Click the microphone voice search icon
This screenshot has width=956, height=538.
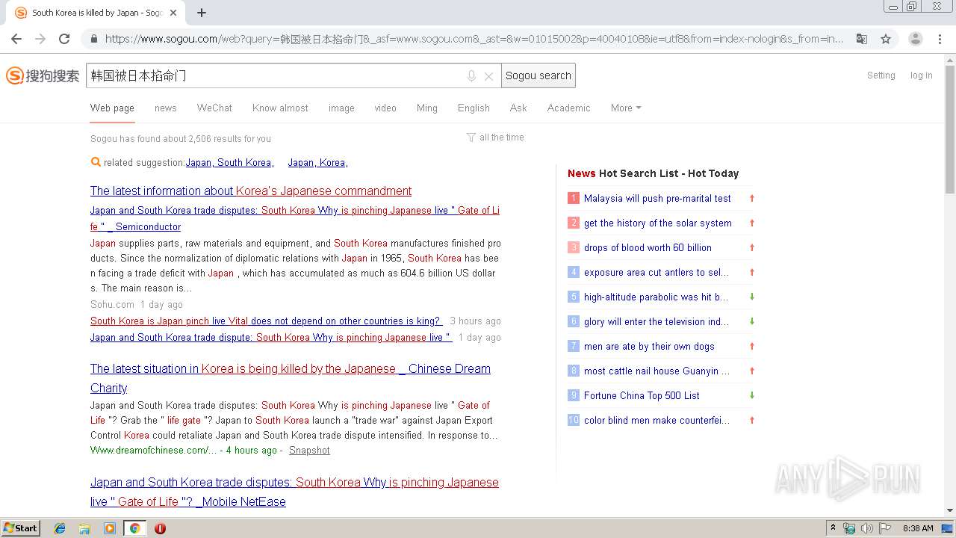pyautogui.click(x=471, y=76)
